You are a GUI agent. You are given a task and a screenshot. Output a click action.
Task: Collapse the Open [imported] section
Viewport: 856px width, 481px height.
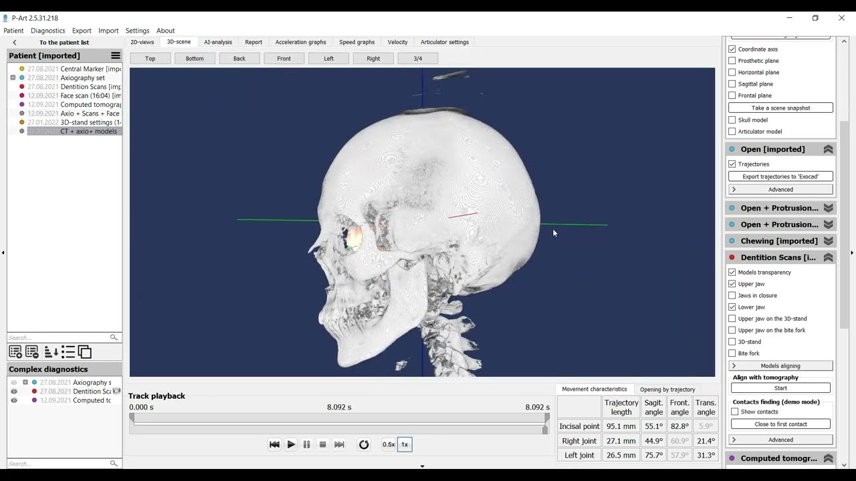pos(828,150)
